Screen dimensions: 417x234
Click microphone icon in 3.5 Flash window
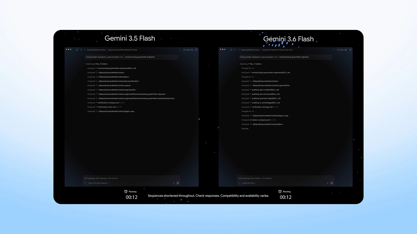pyautogui.click(x=174, y=183)
